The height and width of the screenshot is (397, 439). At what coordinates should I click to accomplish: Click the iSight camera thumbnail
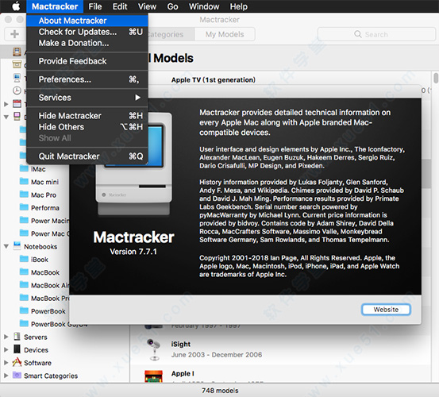[153, 349]
